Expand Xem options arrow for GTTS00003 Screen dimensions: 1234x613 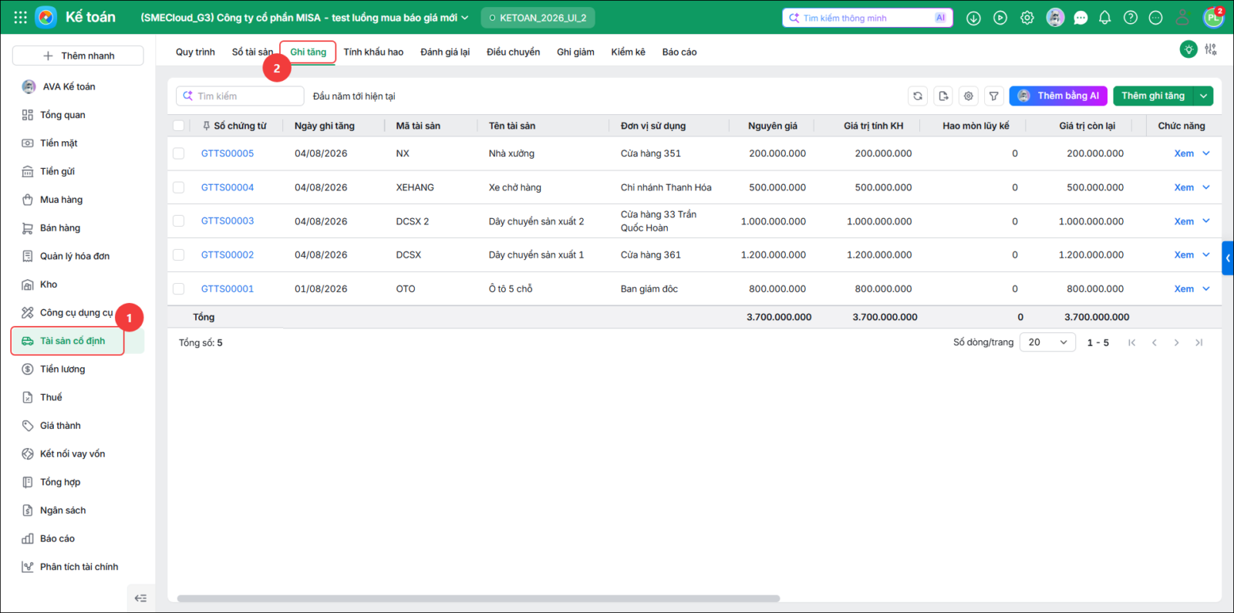[1206, 221]
